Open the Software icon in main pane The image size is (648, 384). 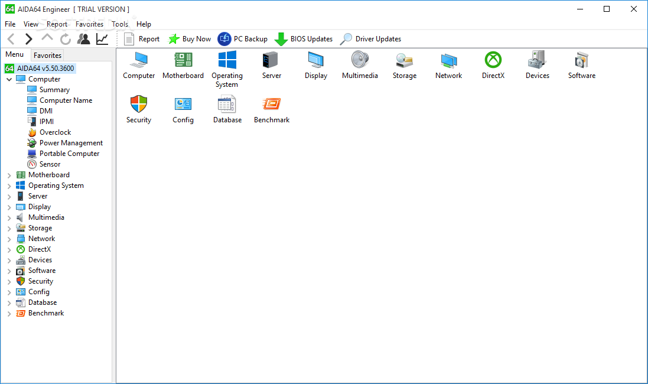coord(581,60)
